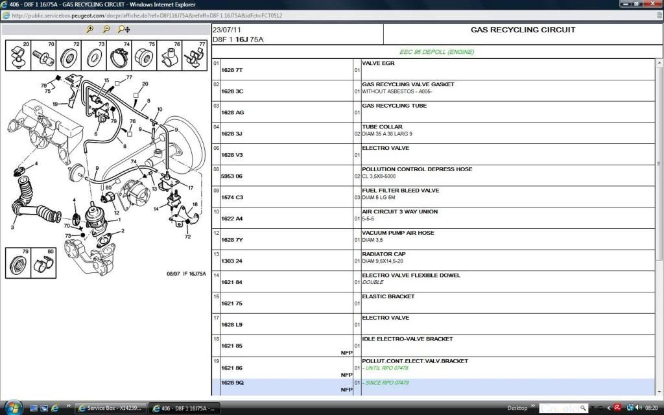Image resolution: width=664 pixels, height=415 pixels.
Task: Expand the Desktop toolbar chevron
Action: click(533, 407)
